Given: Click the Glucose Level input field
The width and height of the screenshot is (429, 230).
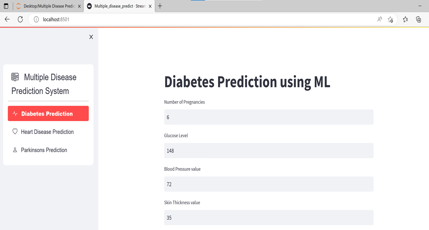Looking at the screenshot, I should (x=269, y=151).
